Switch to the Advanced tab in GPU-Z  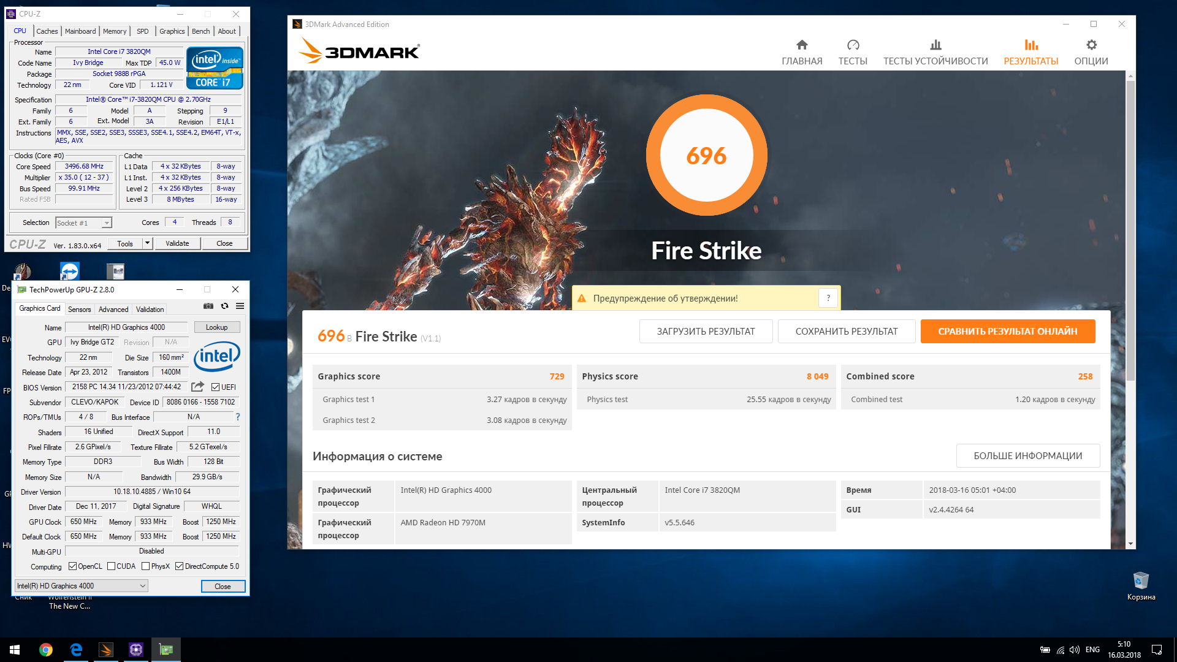tap(113, 310)
